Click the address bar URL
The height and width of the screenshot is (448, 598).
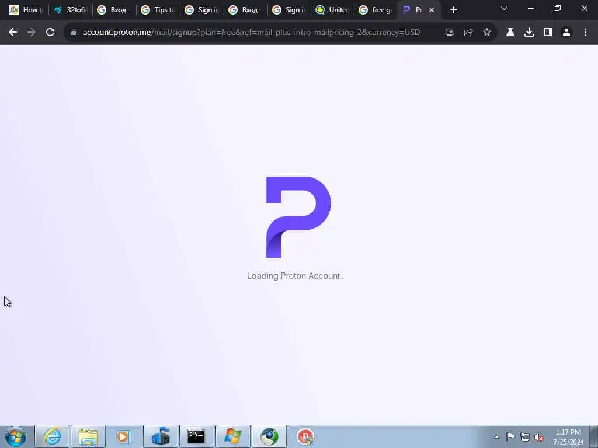tap(251, 33)
